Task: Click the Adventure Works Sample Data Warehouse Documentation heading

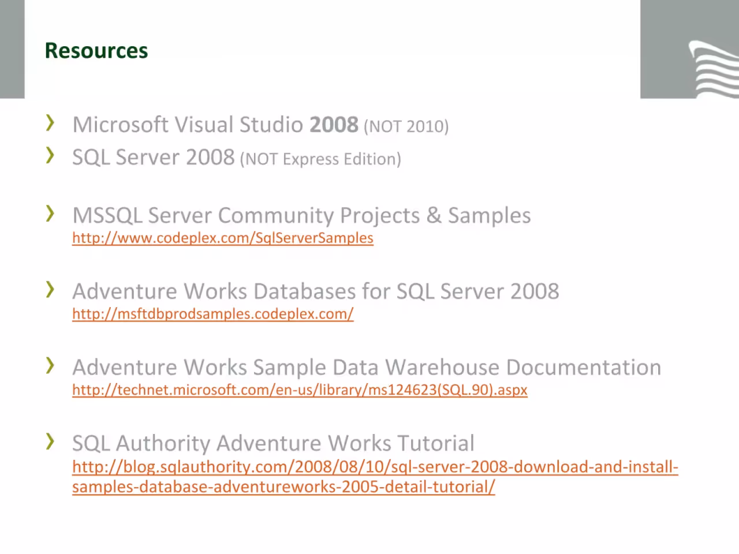Action: [x=367, y=368]
